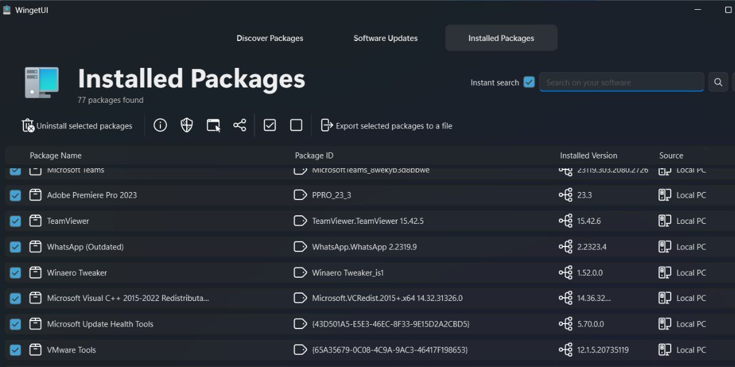Click package ID {65A35679-0C08-4C9A-9AC3-46417F198653}
The height and width of the screenshot is (367, 735).
click(x=390, y=350)
